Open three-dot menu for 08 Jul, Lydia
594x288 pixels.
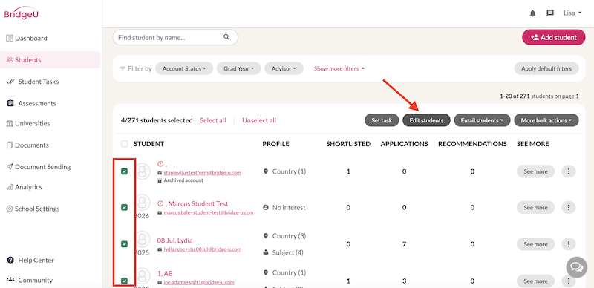tap(569, 244)
